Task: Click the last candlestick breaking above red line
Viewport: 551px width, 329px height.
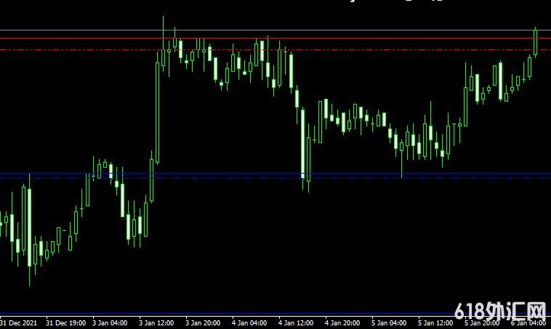Action: [x=535, y=42]
